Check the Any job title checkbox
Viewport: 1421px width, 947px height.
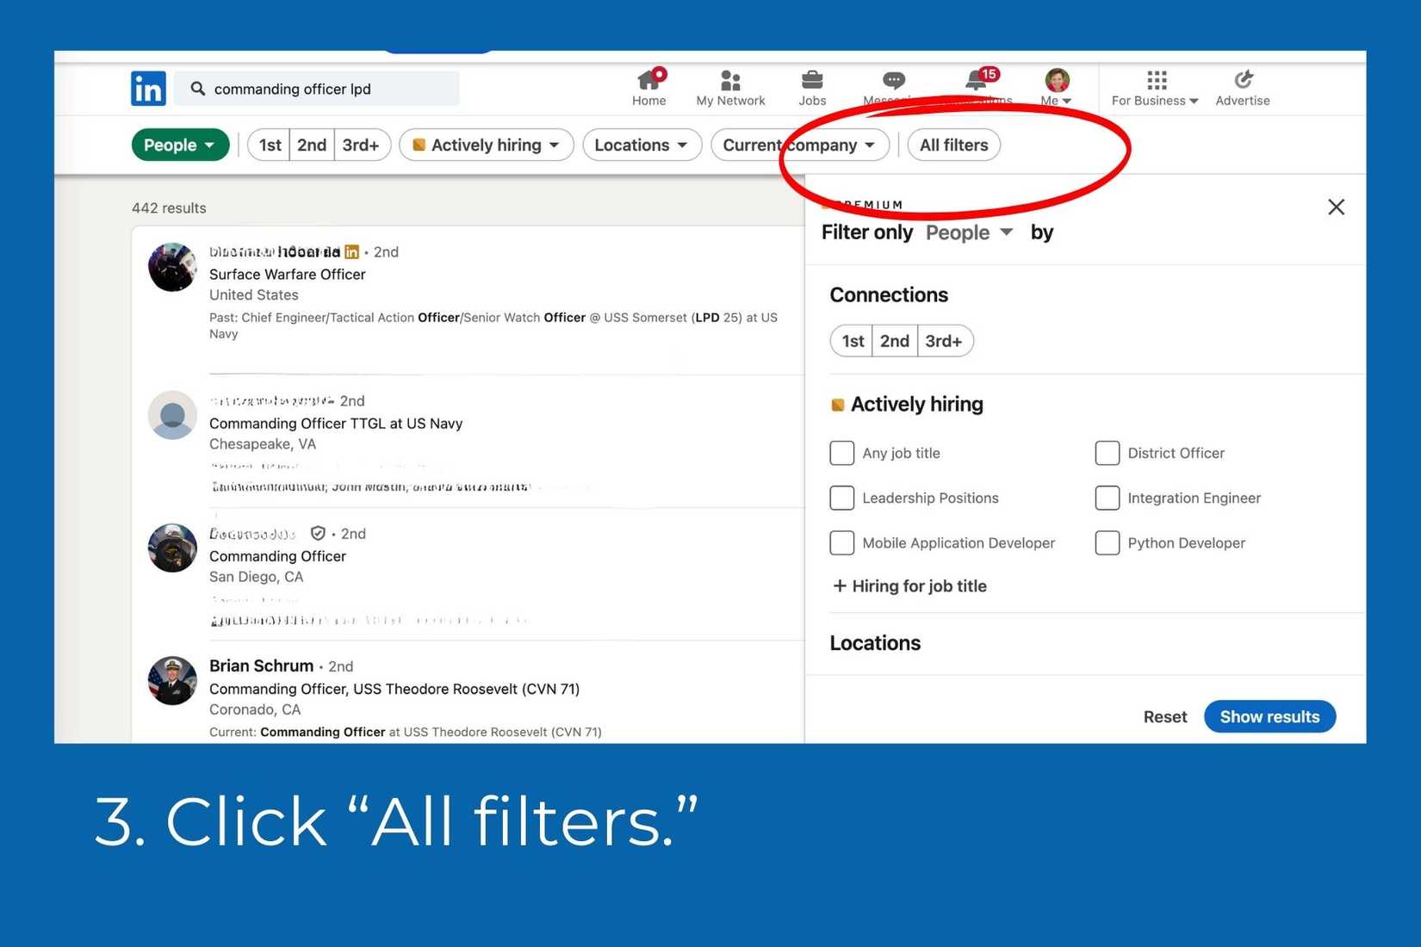tap(841, 453)
